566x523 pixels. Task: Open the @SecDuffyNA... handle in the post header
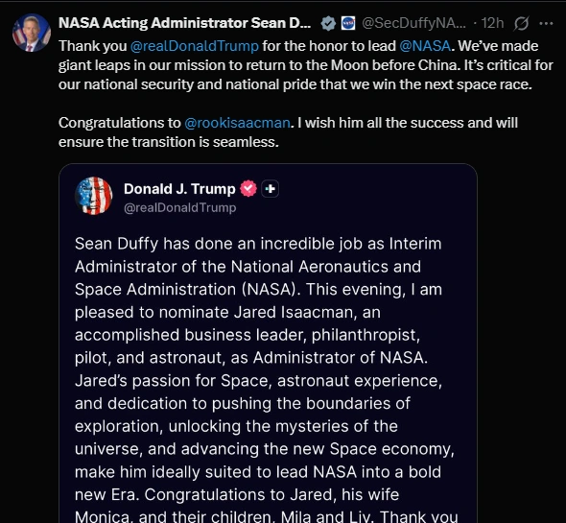[413, 23]
